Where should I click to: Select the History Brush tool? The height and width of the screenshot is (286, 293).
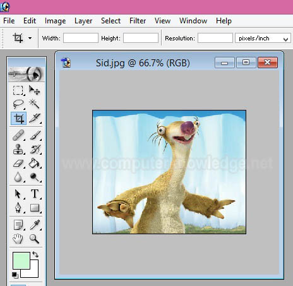[x=35, y=149]
